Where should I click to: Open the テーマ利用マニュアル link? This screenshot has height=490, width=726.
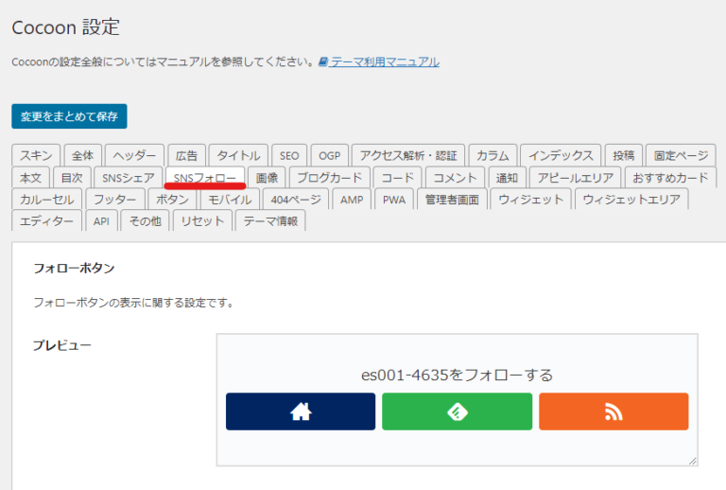pyautogui.click(x=384, y=61)
